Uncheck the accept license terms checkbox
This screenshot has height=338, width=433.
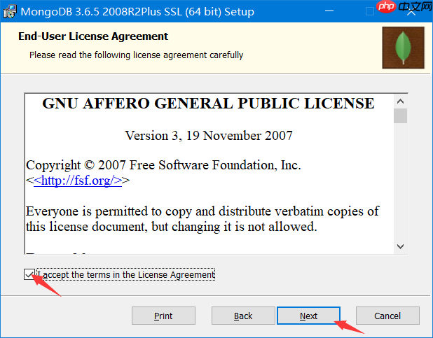tap(29, 274)
